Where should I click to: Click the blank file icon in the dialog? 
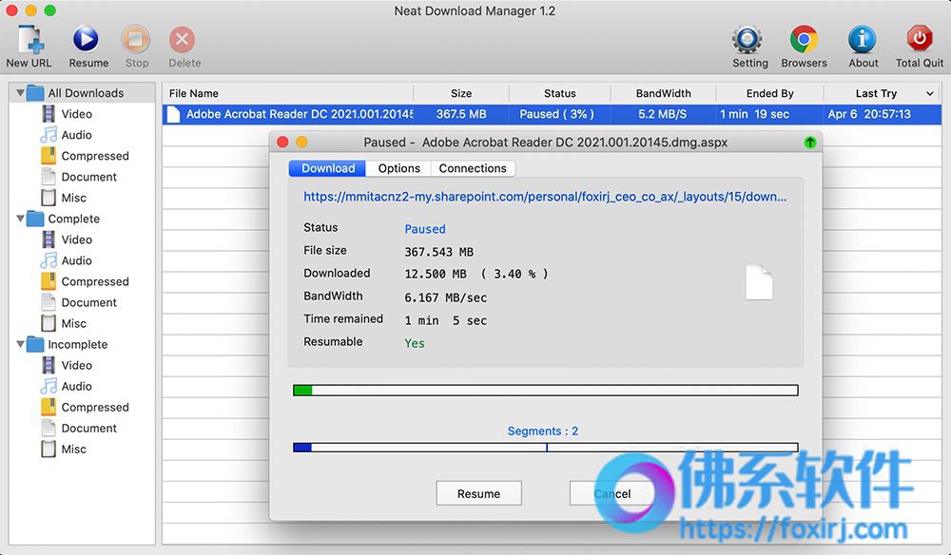click(759, 282)
